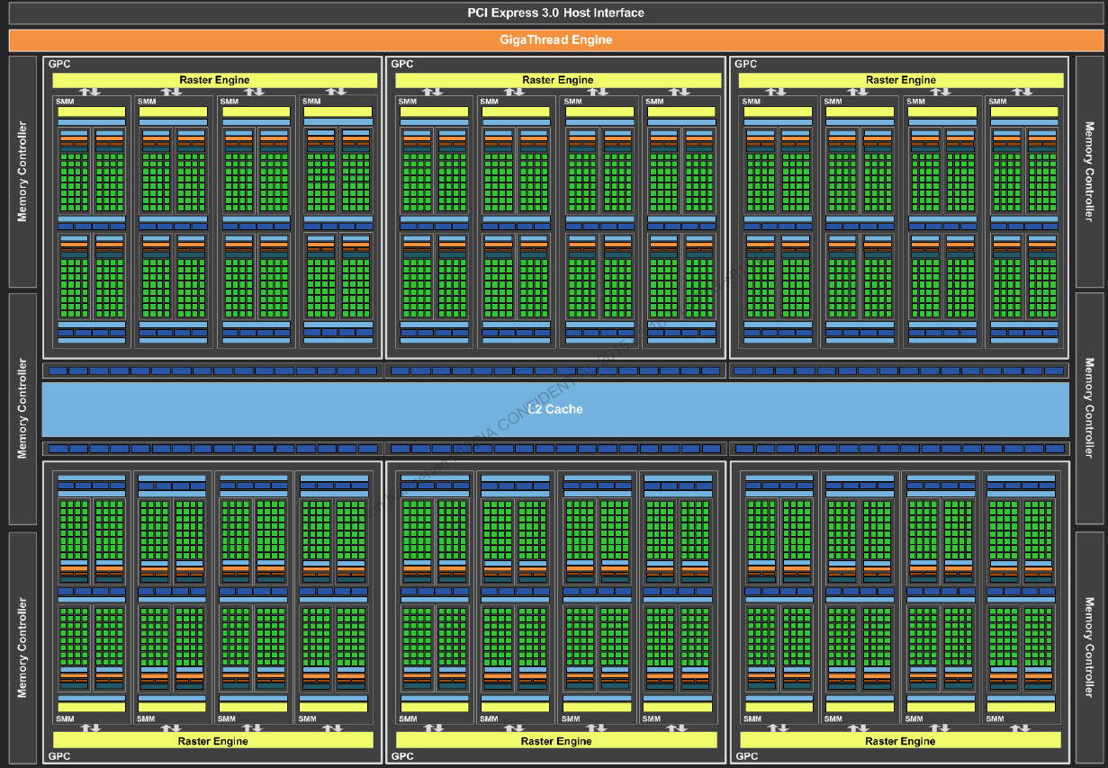Viewport: 1108px width, 768px height.
Task: Click the double-arrow icon above the first top-left SMM
Action: (90, 92)
